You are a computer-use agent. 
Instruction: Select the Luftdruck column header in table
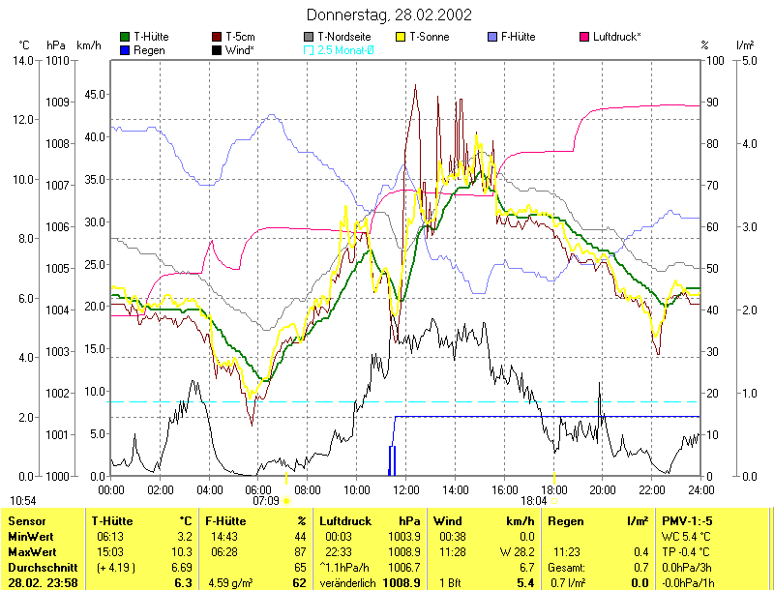tap(344, 521)
